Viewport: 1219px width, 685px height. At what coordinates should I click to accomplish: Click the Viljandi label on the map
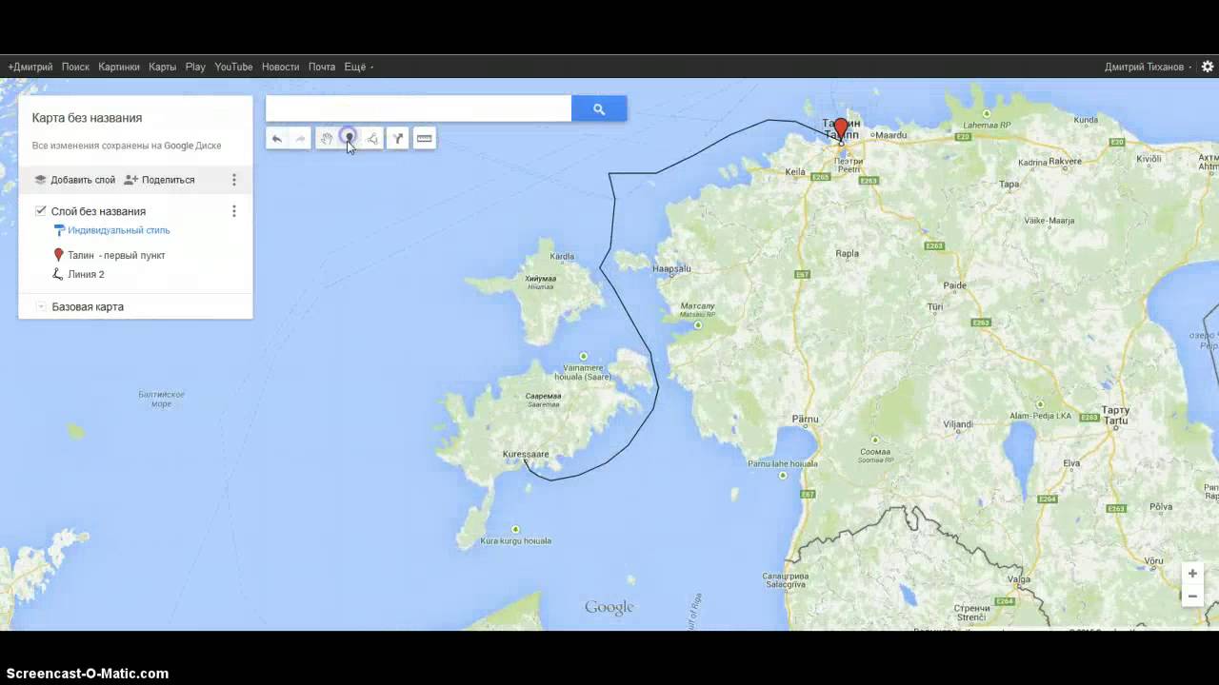(x=957, y=424)
